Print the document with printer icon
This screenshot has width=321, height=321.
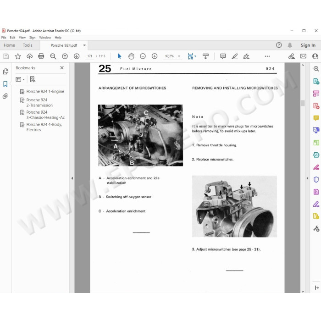click(x=41, y=56)
